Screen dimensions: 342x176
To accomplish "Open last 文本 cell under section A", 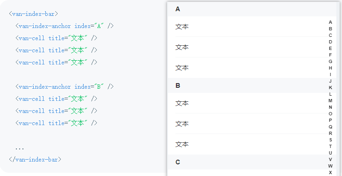I will [x=252, y=68].
